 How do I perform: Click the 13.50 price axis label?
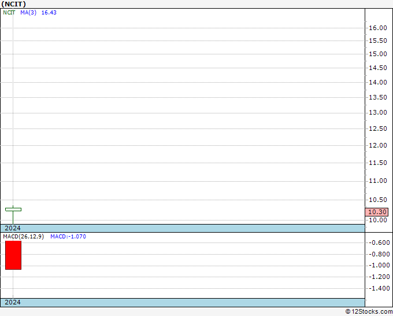click(x=378, y=97)
